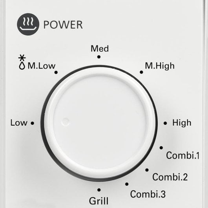Screen dimensions: 208x208
Task: Click the dot beside High setting
Action: (165, 123)
